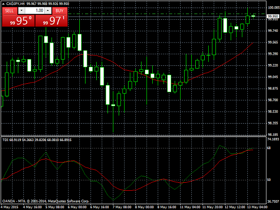Collapse one-click trading panel triangle icon

click(x=3, y=4)
